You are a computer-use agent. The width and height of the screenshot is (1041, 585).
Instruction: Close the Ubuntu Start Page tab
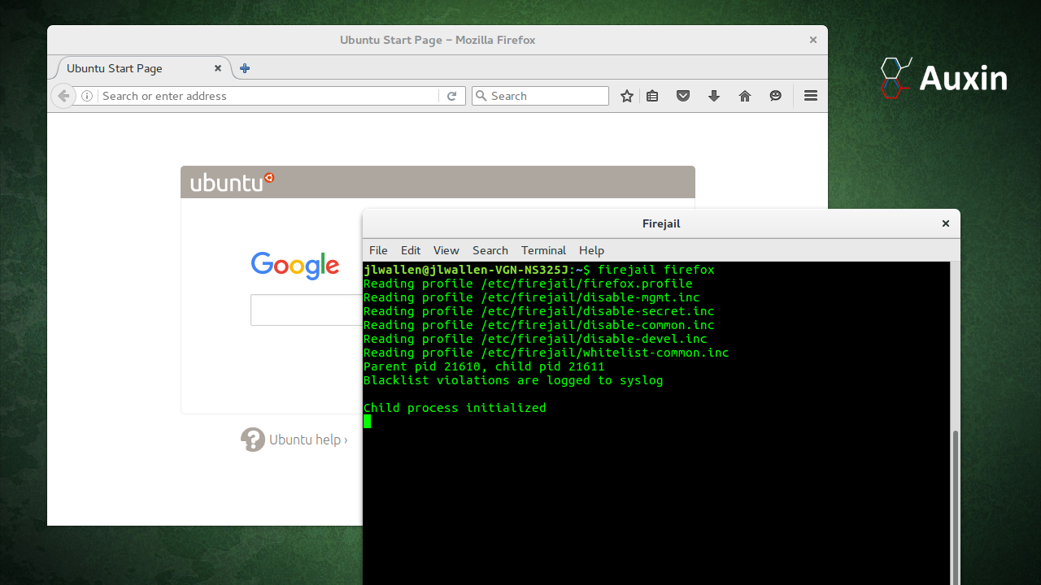pos(218,68)
